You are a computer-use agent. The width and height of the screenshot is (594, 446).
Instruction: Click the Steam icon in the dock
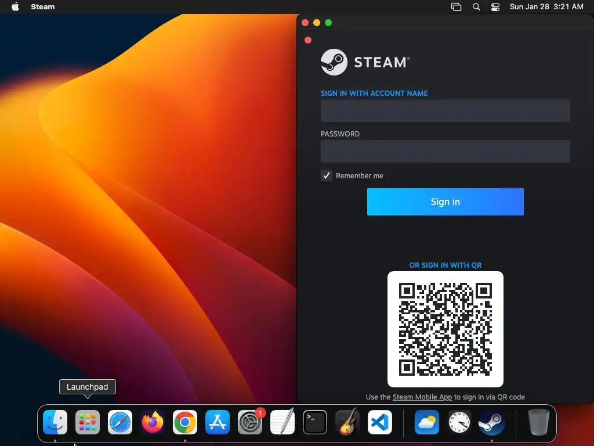[x=492, y=422]
